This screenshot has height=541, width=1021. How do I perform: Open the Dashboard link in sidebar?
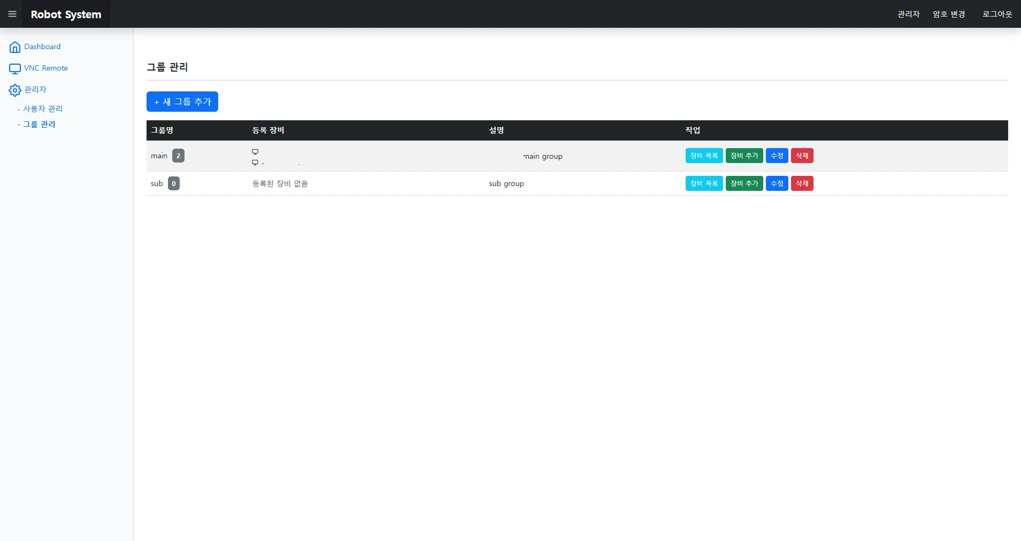42,47
